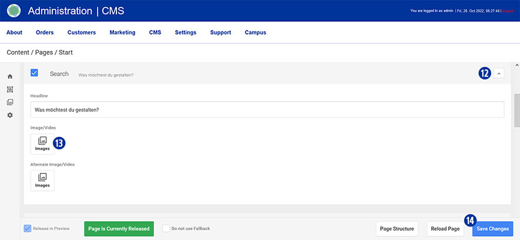This screenshot has width=520, height=240.
Task: Open the Campus menu
Action: tap(255, 33)
